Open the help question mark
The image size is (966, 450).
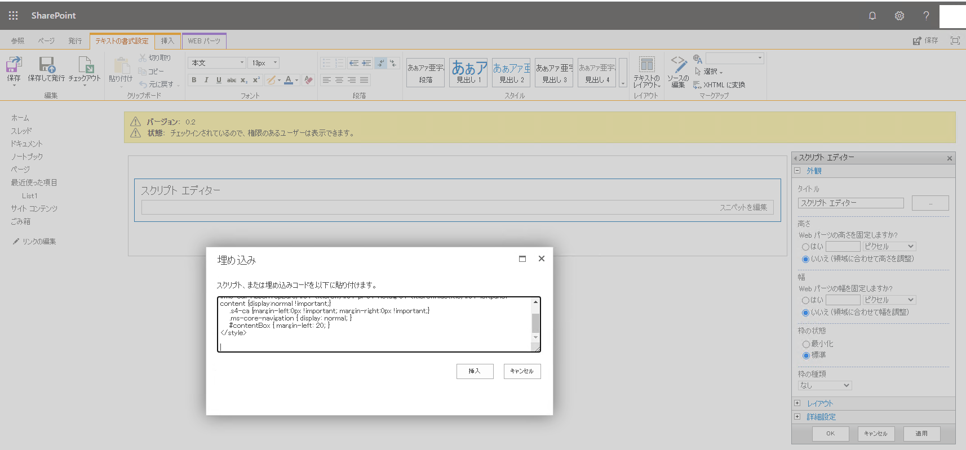tap(926, 16)
